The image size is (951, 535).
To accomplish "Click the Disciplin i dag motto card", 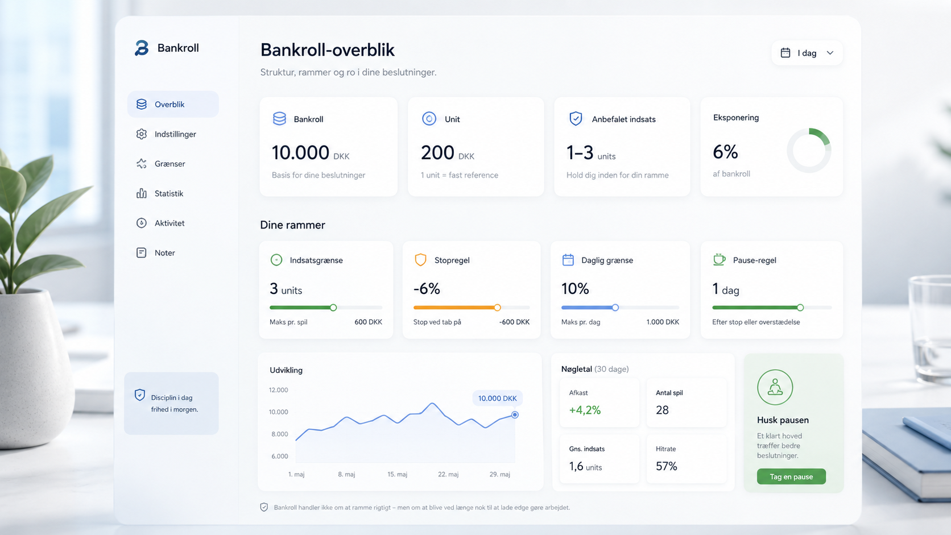I will [171, 404].
